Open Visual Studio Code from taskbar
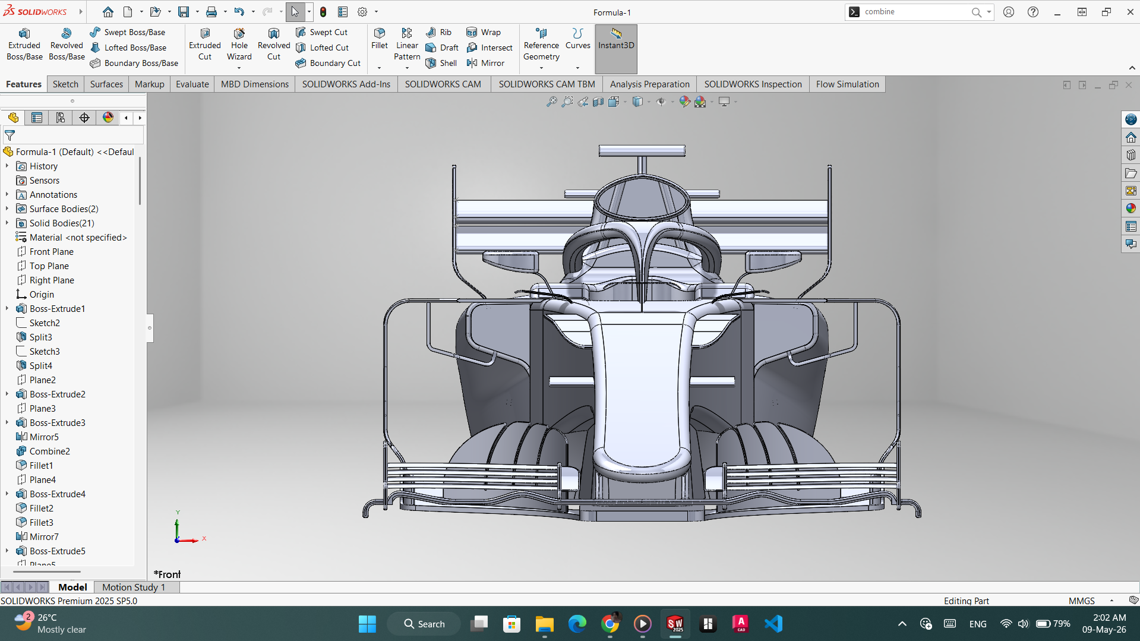This screenshot has width=1140, height=641. click(773, 624)
